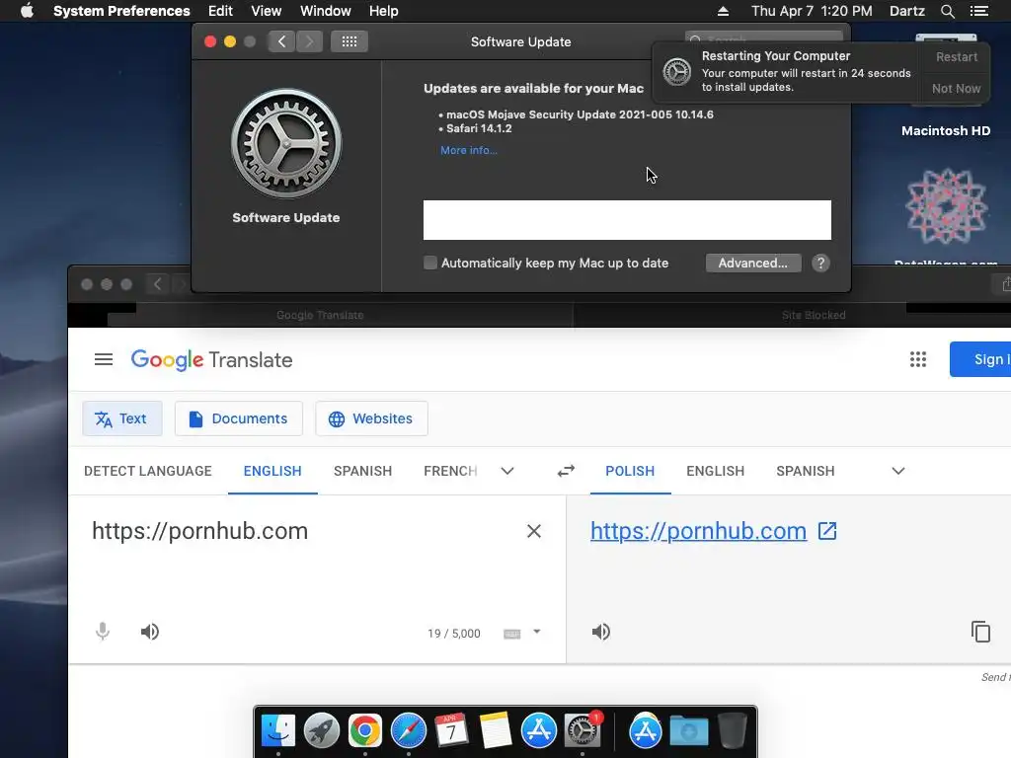Click the eject icon in menu bar
Screen dimensions: 1011x758
[x=723, y=11]
